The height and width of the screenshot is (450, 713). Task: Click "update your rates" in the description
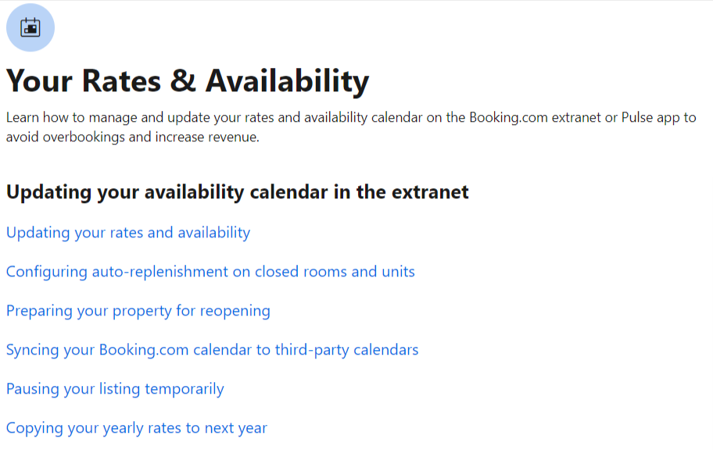(210, 118)
